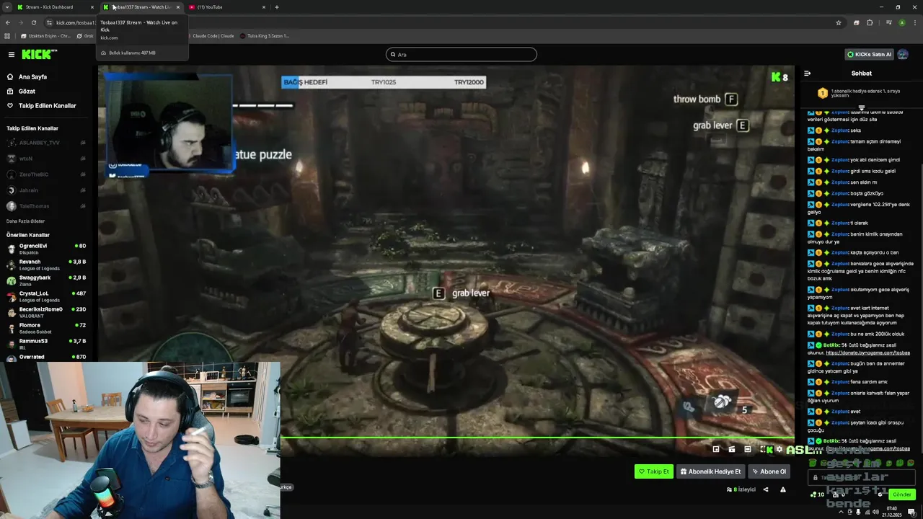Click the KICKs Satın Al button
Viewport: 923px width, 519px height.
pyautogui.click(x=869, y=54)
